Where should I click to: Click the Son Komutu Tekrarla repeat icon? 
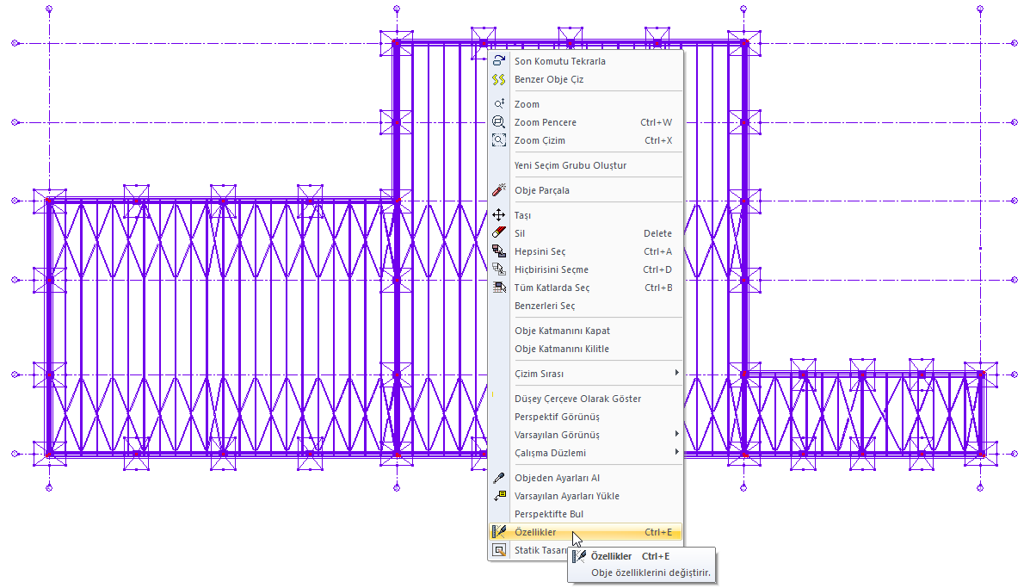point(499,61)
